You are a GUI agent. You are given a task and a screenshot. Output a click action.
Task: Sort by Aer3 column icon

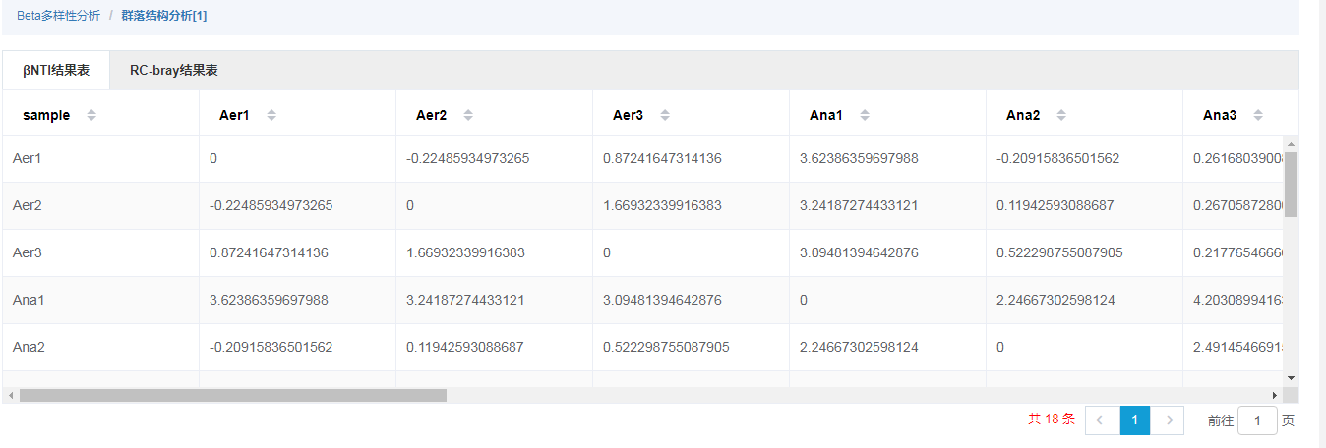pyautogui.click(x=665, y=115)
